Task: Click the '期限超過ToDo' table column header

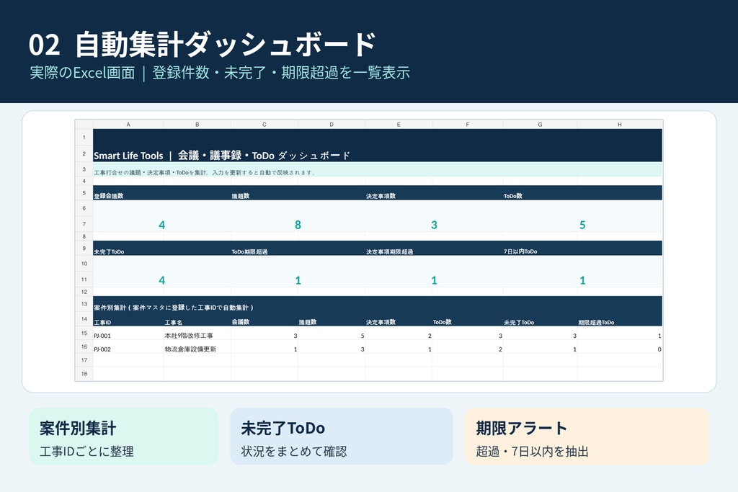Action: [596, 322]
